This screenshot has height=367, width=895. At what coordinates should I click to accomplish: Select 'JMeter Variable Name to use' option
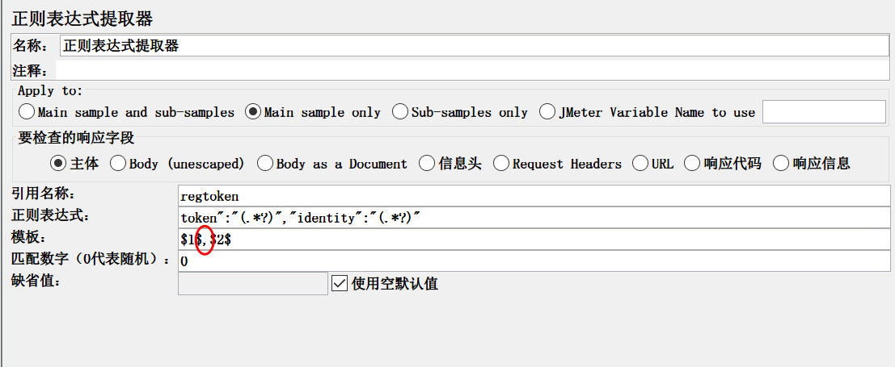[x=547, y=112]
